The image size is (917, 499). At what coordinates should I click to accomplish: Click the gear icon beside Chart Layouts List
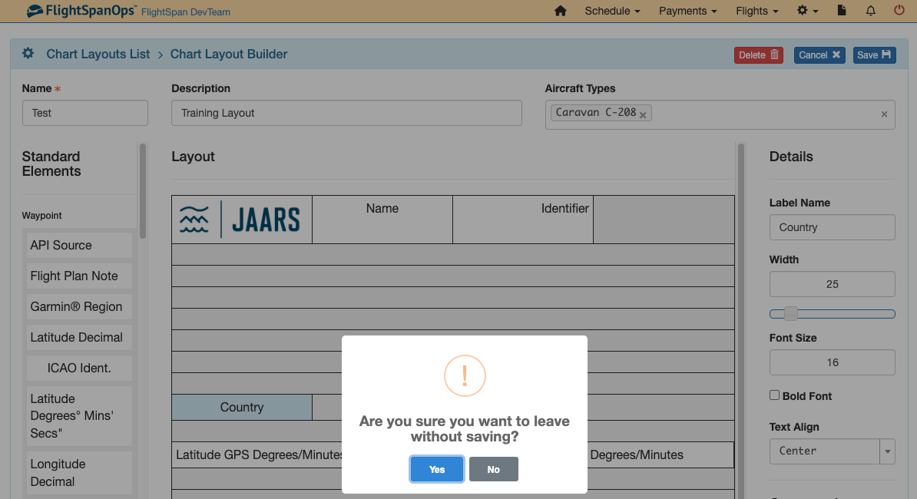click(28, 53)
